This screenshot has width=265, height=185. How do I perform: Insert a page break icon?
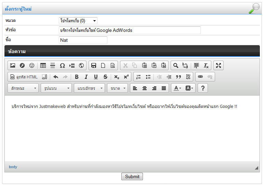coord(72,65)
